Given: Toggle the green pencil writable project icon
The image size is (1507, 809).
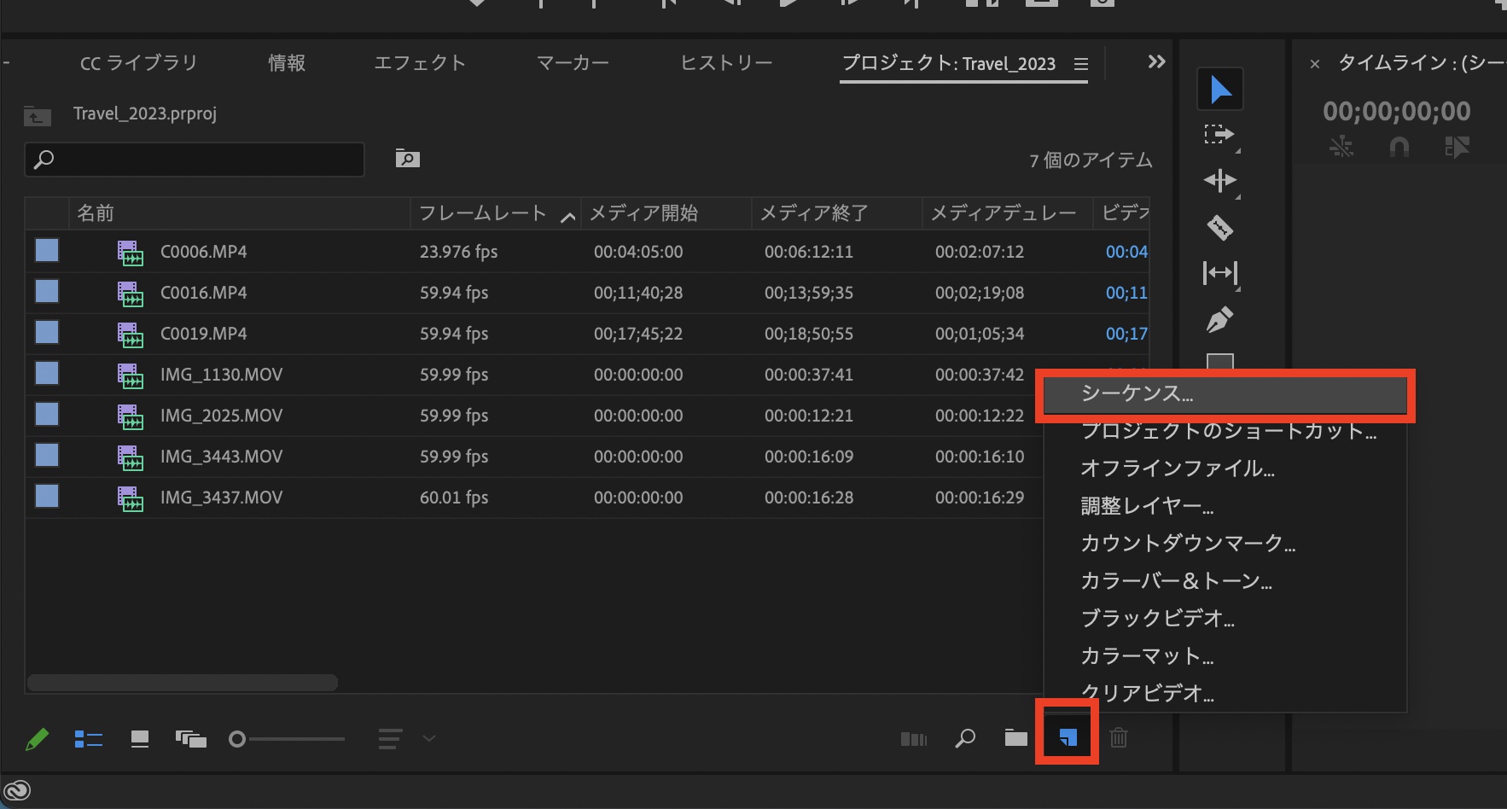Looking at the screenshot, I should coord(37,738).
